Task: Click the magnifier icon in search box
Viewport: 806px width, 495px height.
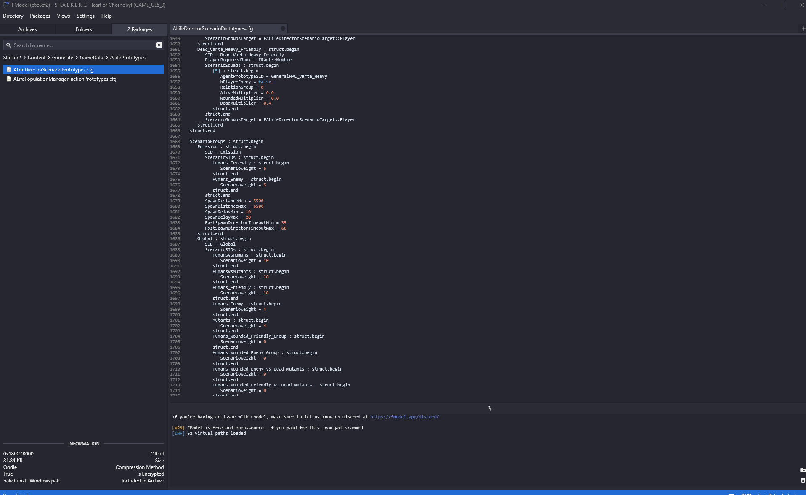Action: (x=8, y=45)
